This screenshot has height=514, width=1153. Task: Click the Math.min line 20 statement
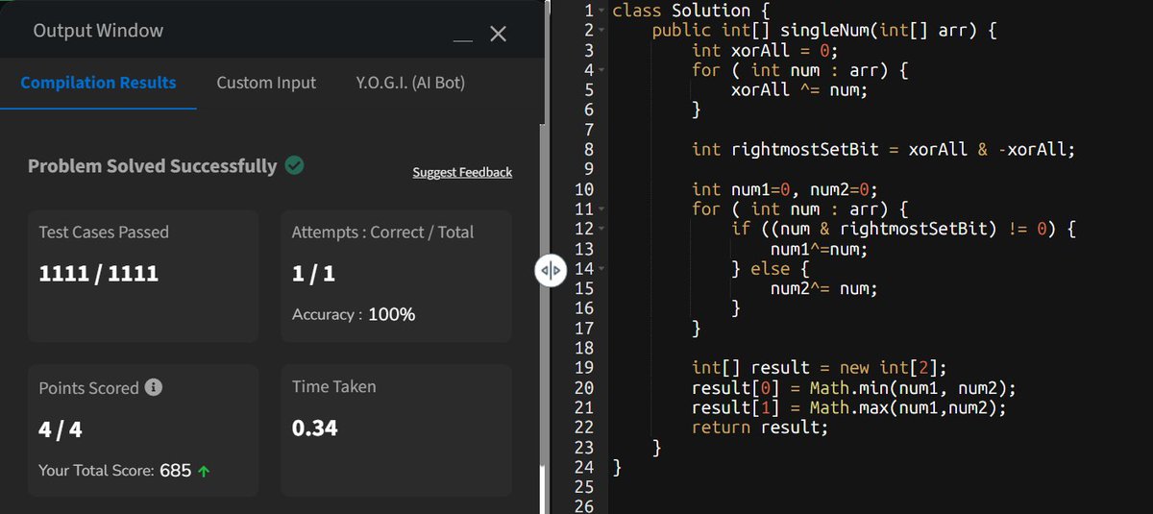(854, 387)
